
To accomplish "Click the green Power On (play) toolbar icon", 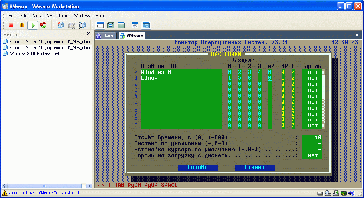I will [33, 25].
